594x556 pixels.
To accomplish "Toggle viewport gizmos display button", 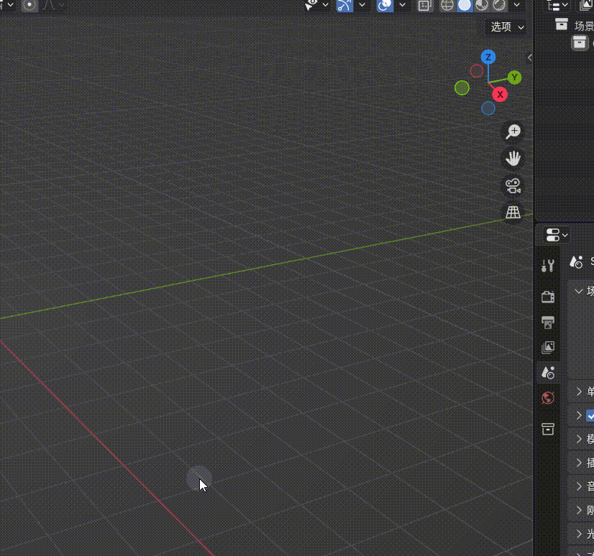I will tap(345, 6).
